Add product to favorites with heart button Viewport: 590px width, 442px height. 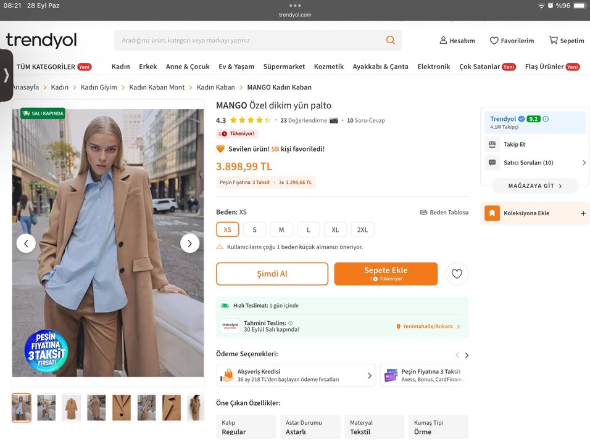(x=457, y=274)
